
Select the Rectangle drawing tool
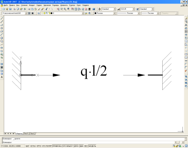[2, 31]
